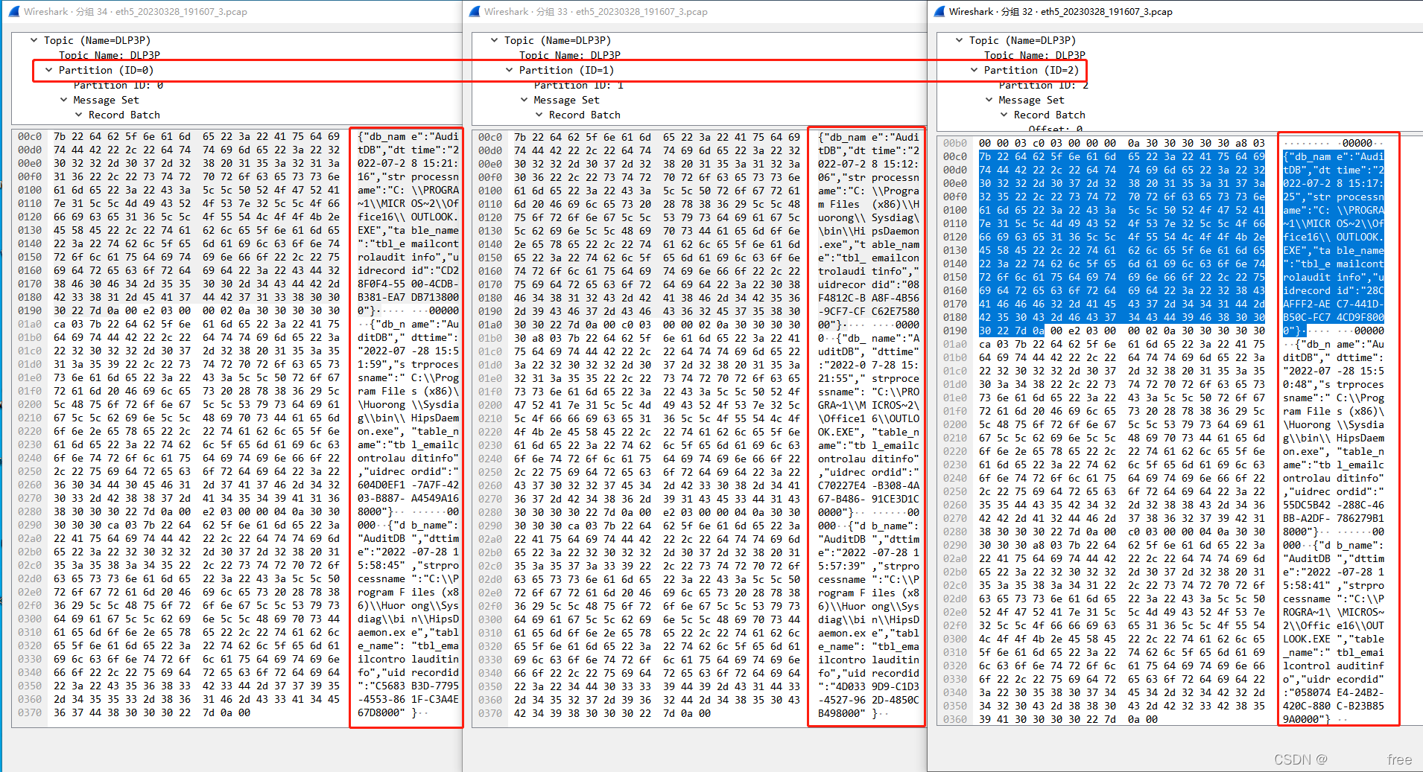Image resolution: width=1423 pixels, height=772 pixels.
Task: Collapse Message Set under Partition ID 1
Action: pyautogui.click(x=524, y=100)
